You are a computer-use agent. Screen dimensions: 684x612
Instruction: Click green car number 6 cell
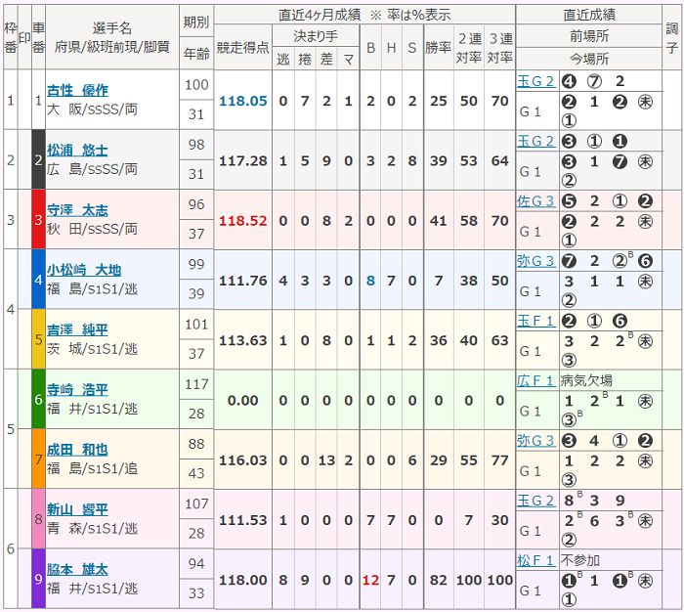tap(39, 399)
